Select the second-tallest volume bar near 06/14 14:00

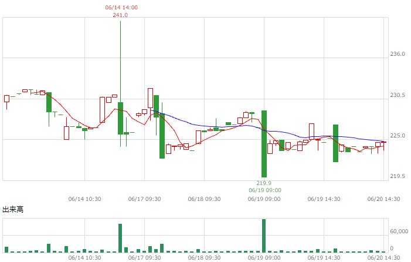coord(120,238)
